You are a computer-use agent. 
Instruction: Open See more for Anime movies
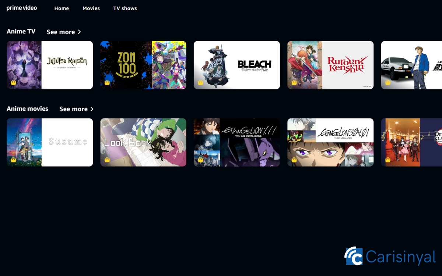74,109
